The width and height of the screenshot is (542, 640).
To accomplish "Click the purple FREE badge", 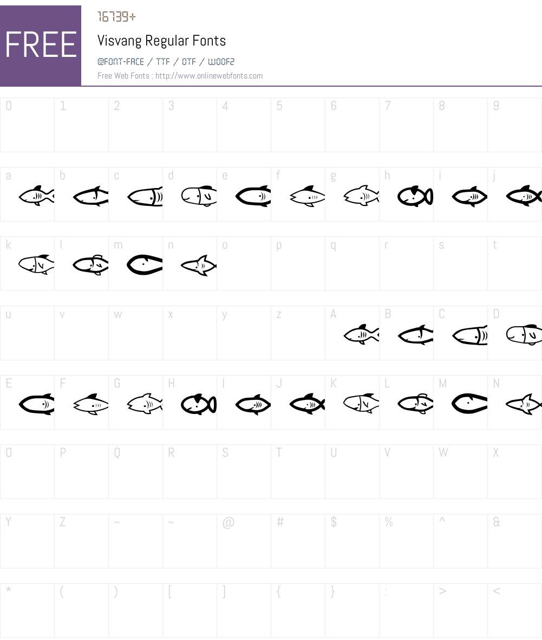I will pyautogui.click(x=41, y=46).
